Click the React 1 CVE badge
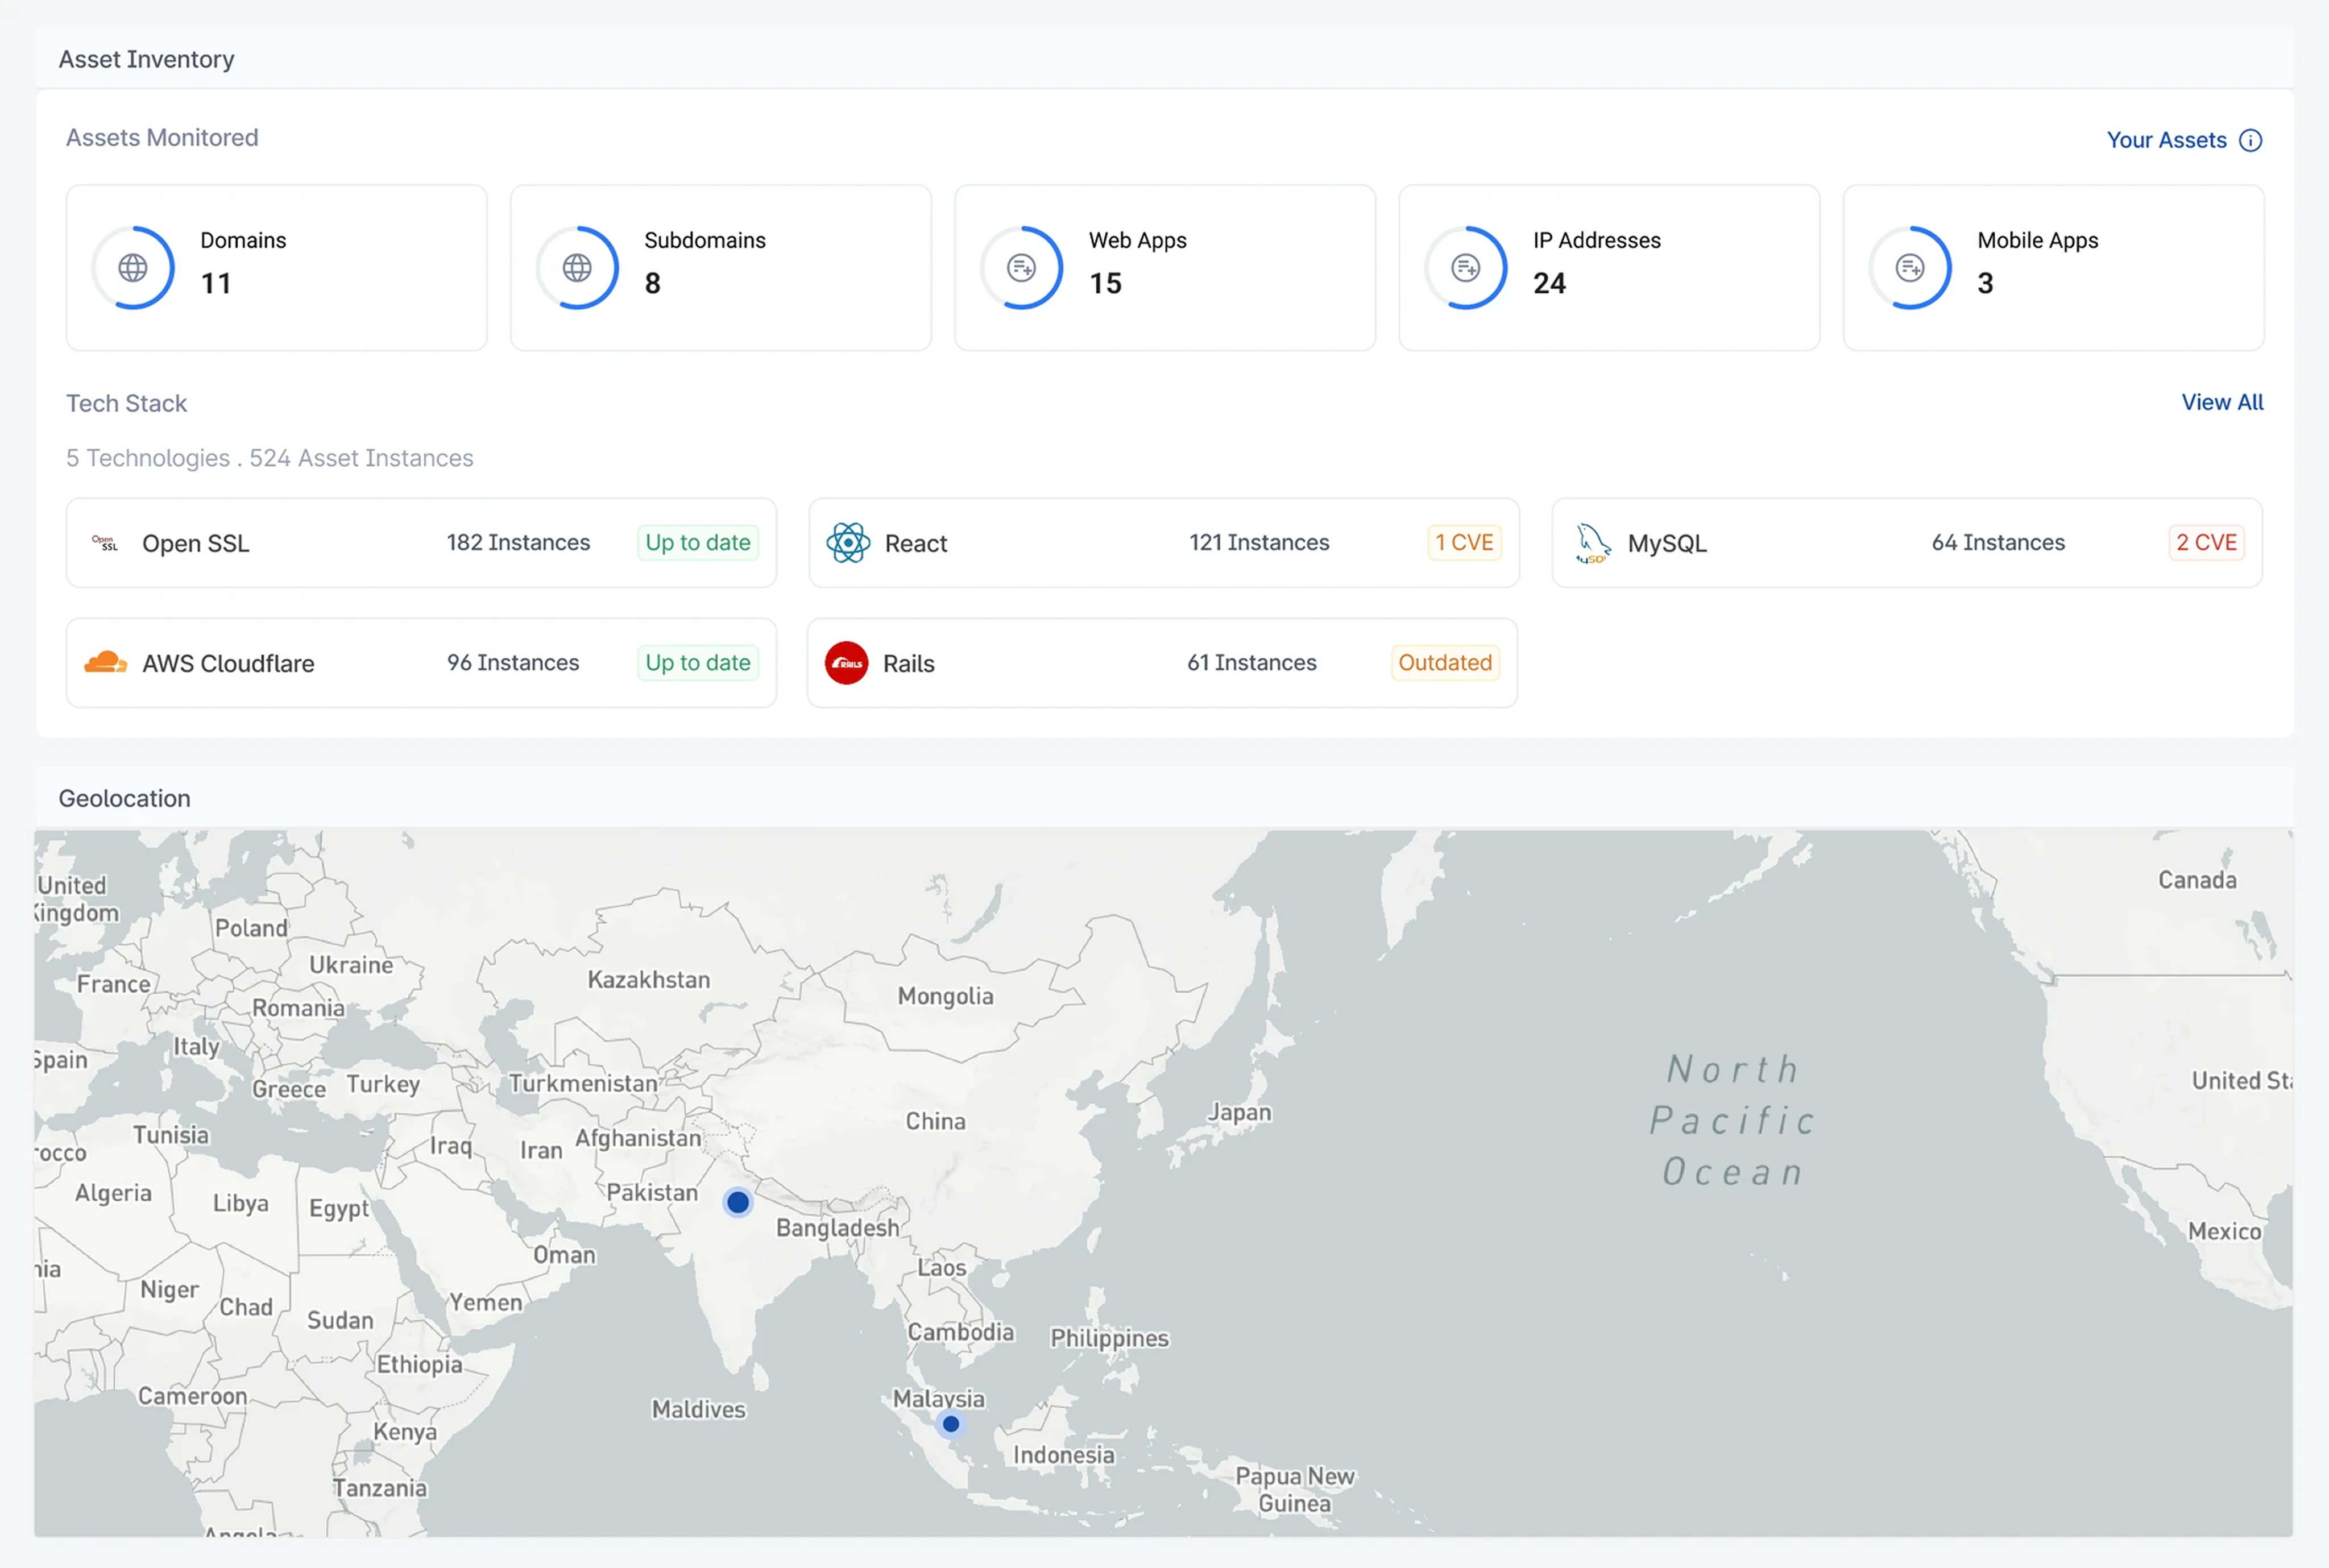The image size is (2329, 1568). click(1464, 543)
